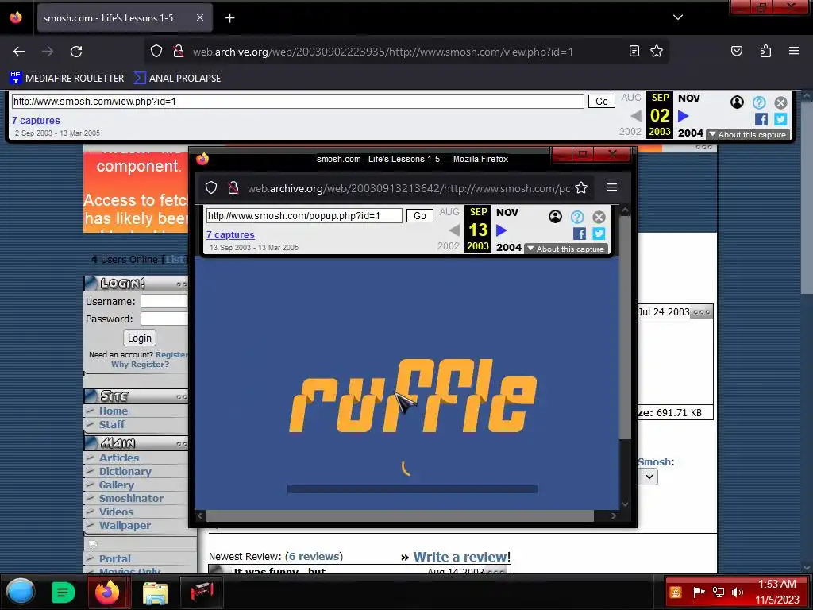Viewport: 813px width, 610px height.
Task: Open the Smoshinator sidebar link
Action: point(131,499)
